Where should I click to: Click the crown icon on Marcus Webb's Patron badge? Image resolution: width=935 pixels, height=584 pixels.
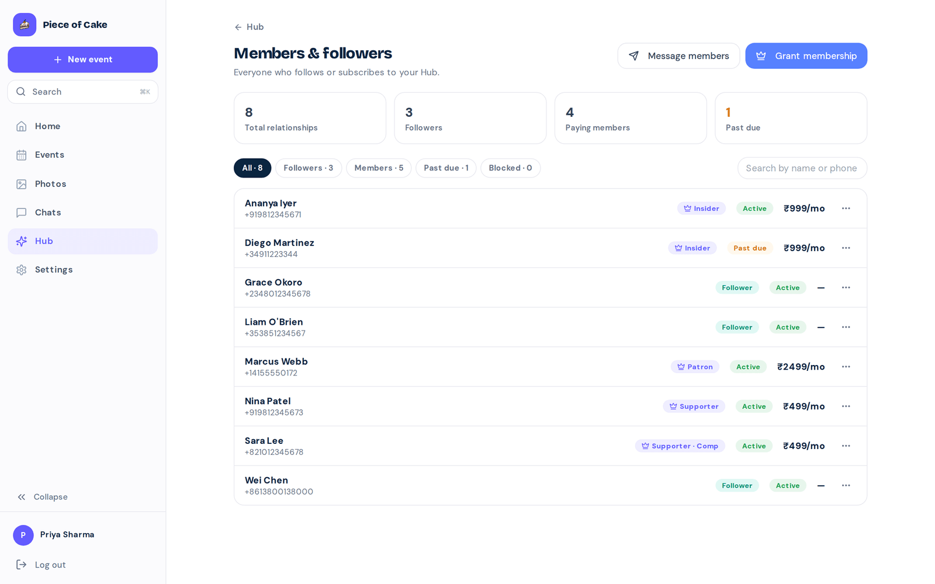681,367
